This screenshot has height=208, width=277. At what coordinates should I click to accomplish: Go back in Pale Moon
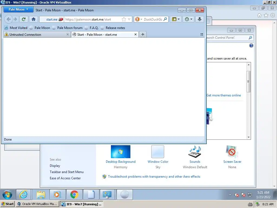coord(8,19)
